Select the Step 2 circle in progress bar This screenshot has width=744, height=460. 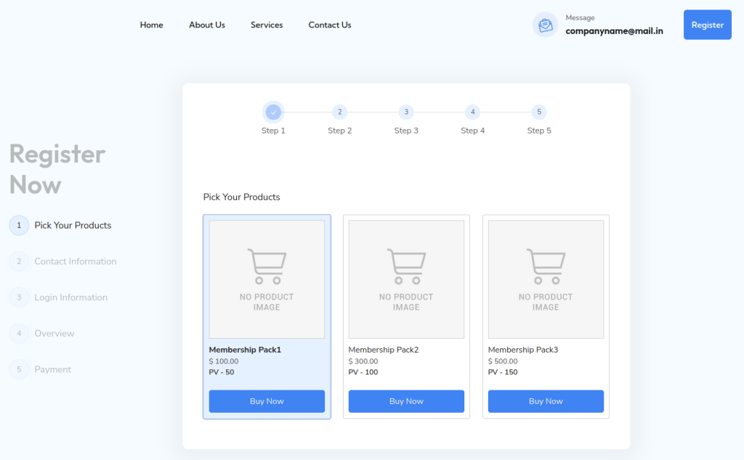[x=340, y=112]
